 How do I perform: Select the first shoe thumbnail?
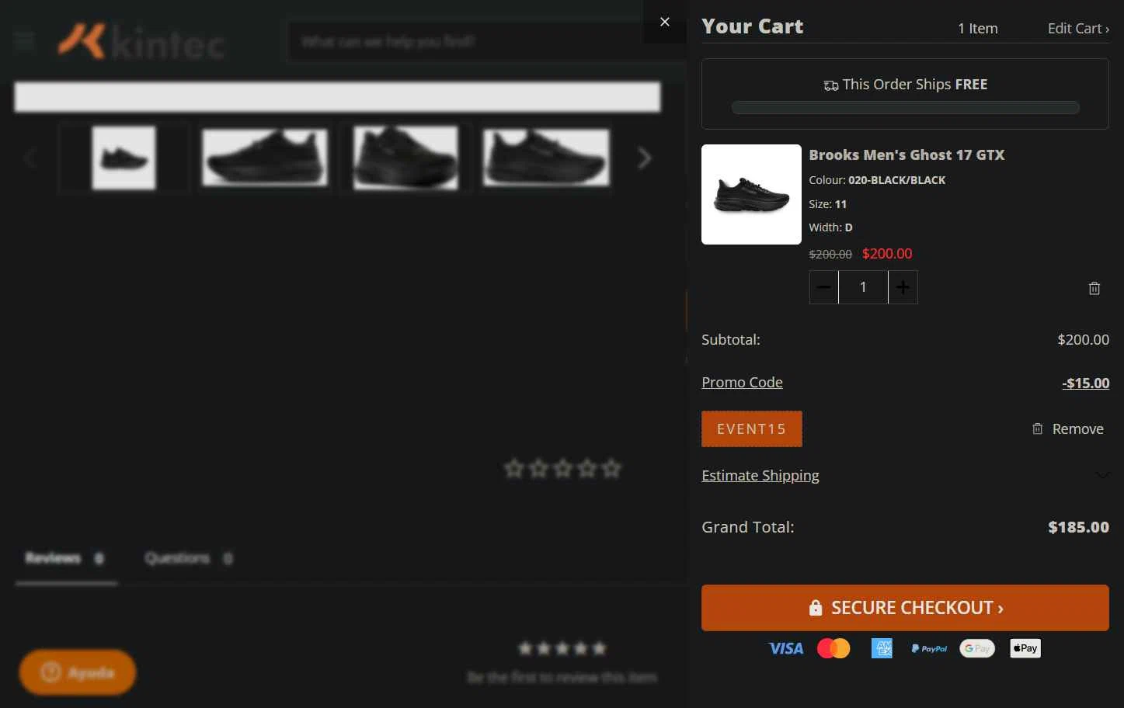(124, 158)
